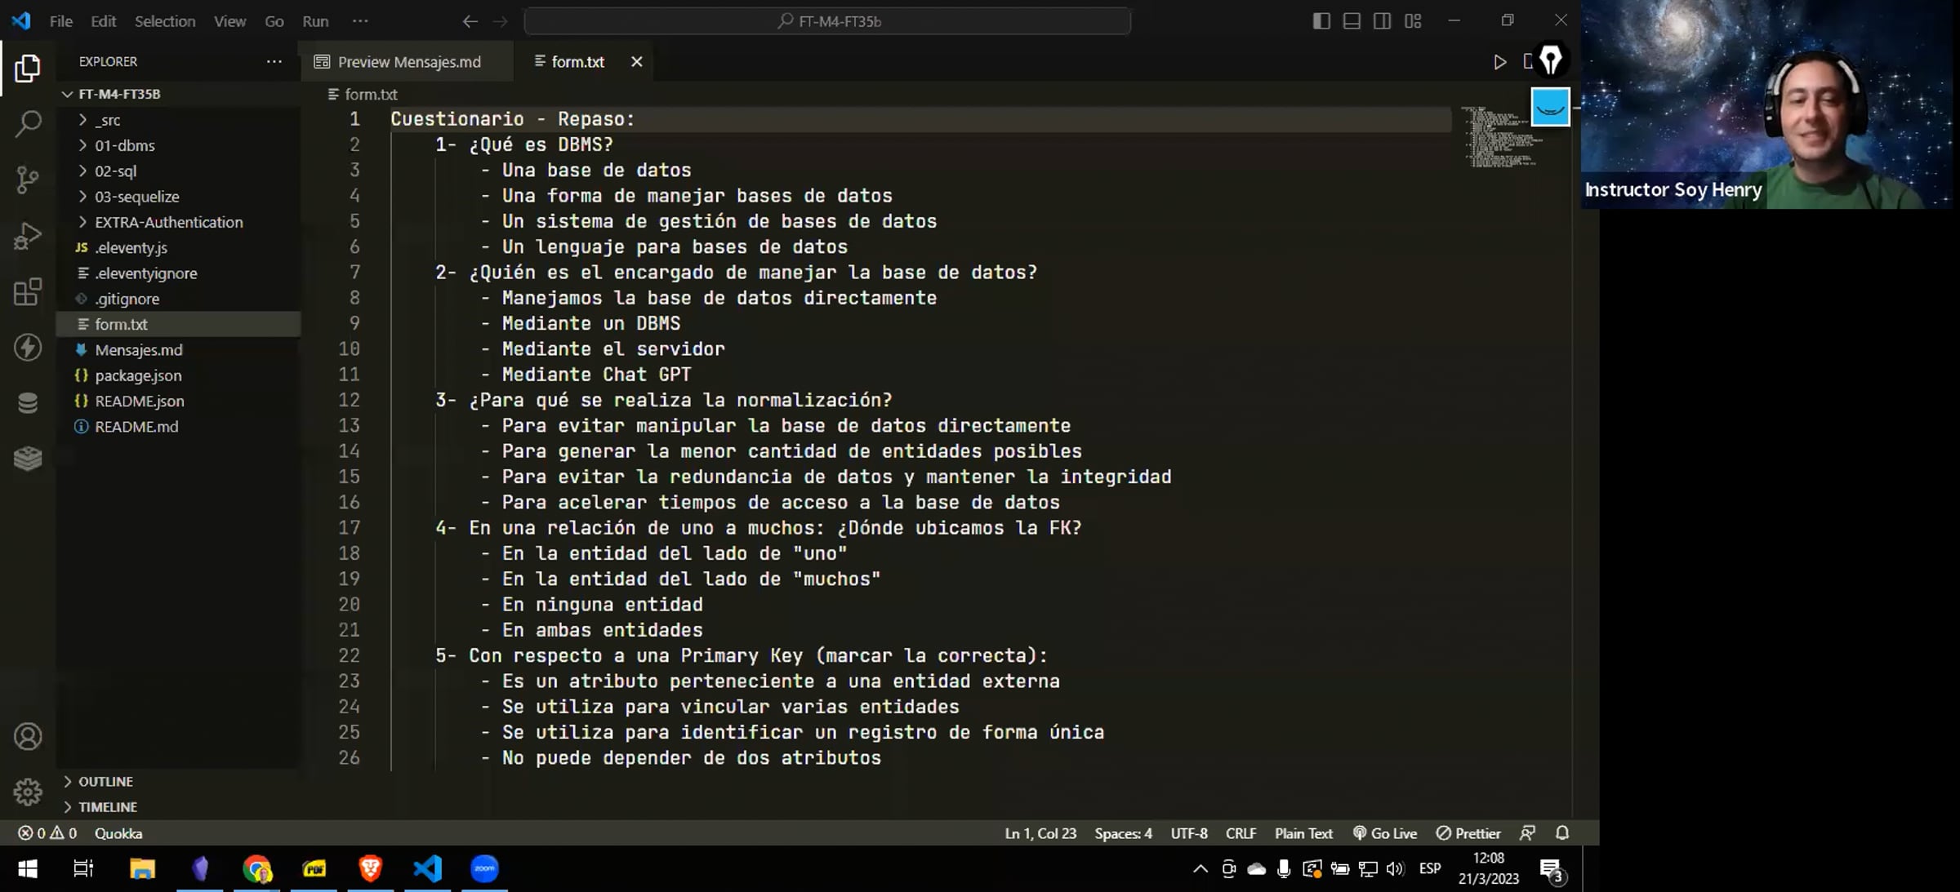The width and height of the screenshot is (1960, 892).
Task: Open the Manage gear icon
Action: pyautogui.click(x=28, y=791)
